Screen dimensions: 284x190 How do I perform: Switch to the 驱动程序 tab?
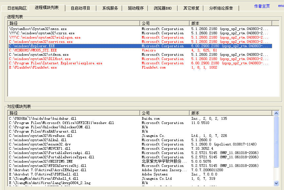pyautogui.click(x=136, y=8)
